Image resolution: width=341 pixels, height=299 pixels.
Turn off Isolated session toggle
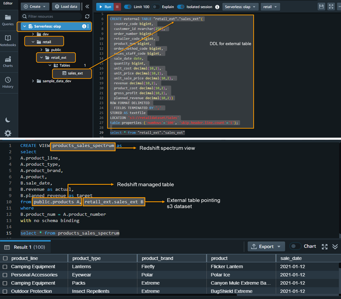pyautogui.click(x=180, y=7)
